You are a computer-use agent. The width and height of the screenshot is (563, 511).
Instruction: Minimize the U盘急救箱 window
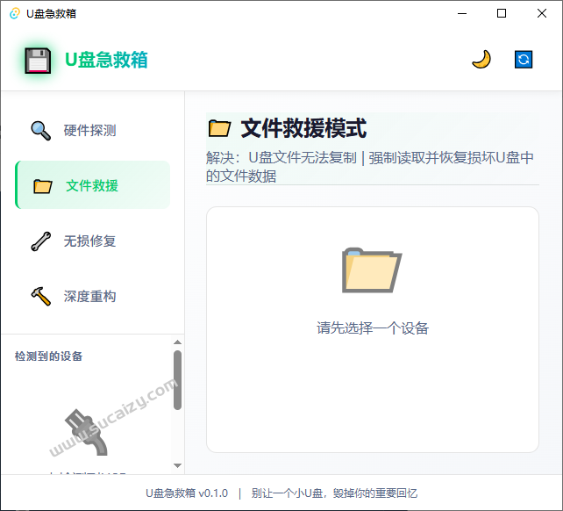coord(462,14)
